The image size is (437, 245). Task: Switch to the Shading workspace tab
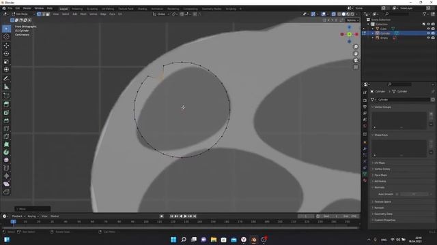coord(142,9)
